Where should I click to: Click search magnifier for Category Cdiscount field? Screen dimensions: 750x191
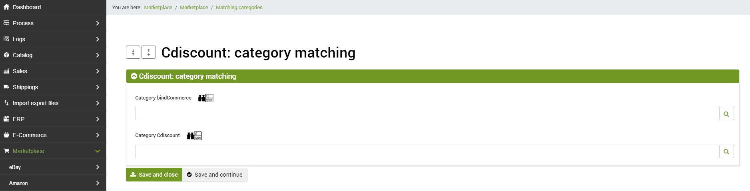(726, 152)
